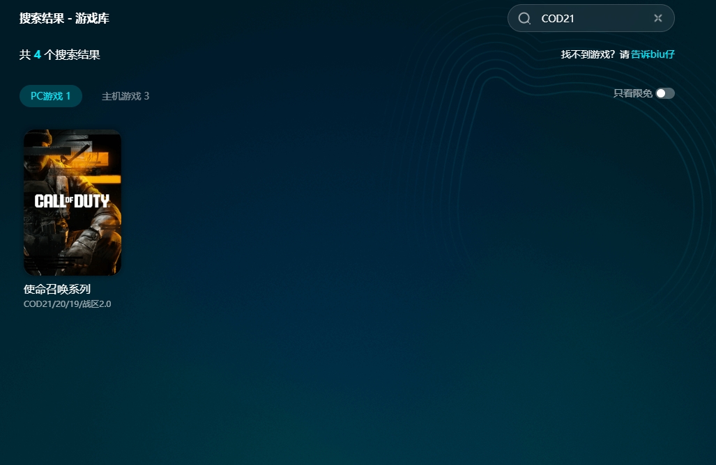Click the highlighted number 4 in results

[x=37, y=54]
